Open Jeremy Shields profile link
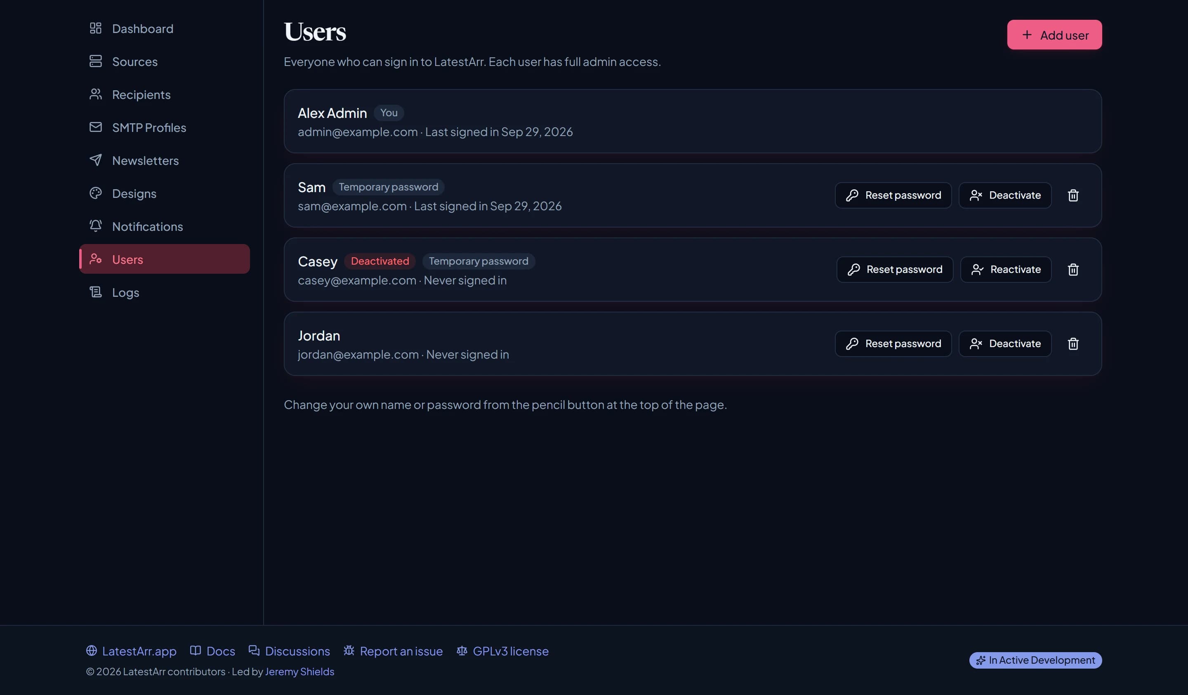This screenshot has width=1188, height=695. [299, 672]
